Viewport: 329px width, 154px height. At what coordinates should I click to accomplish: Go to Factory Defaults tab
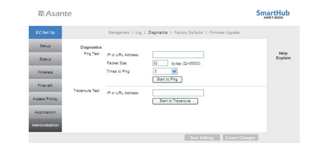(188, 32)
